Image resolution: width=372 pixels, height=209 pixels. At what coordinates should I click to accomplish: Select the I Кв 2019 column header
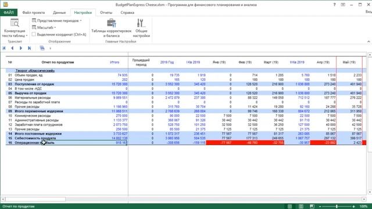(x=193, y=62)
